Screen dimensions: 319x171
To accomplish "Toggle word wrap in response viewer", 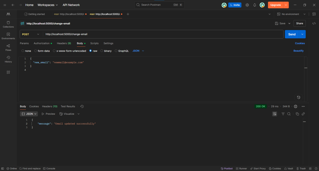I will coord(275,114).
